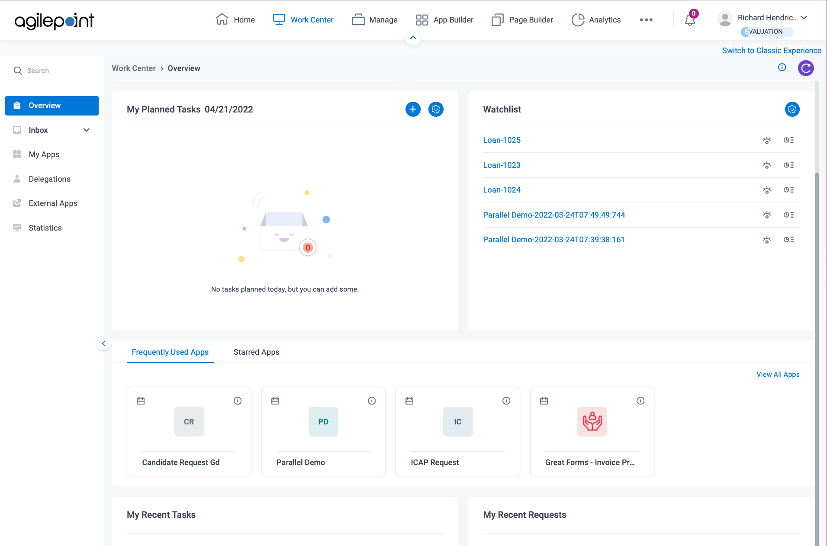827x546 pixels.
Task: View process status icon for Loan-1023
Action: (x=789, y=165)
